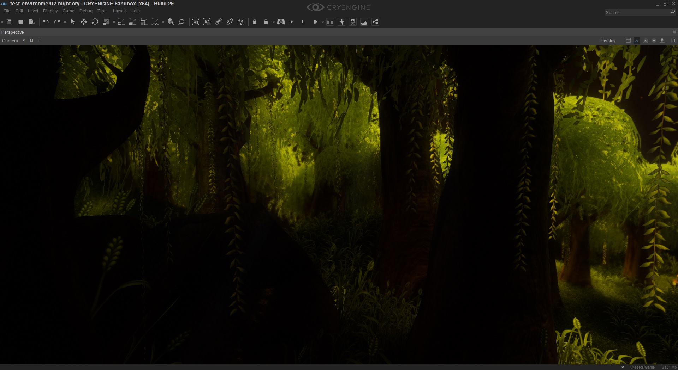Open the viewport Display dropdown
This screenshot has width=678, height=370.
[608, 41]
